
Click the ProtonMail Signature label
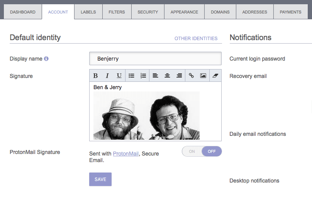[x=35, y=152]
